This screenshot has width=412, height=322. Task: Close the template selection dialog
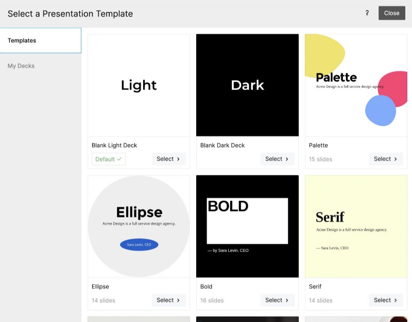[391, 13]
